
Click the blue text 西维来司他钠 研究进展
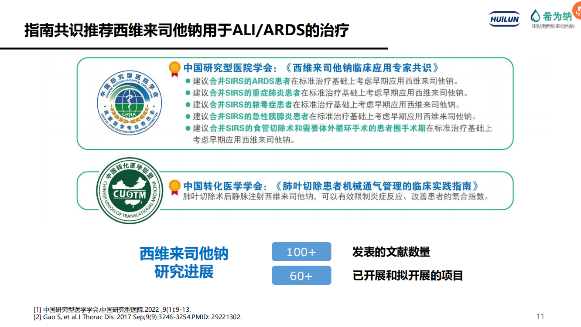[x=184, y=263]
